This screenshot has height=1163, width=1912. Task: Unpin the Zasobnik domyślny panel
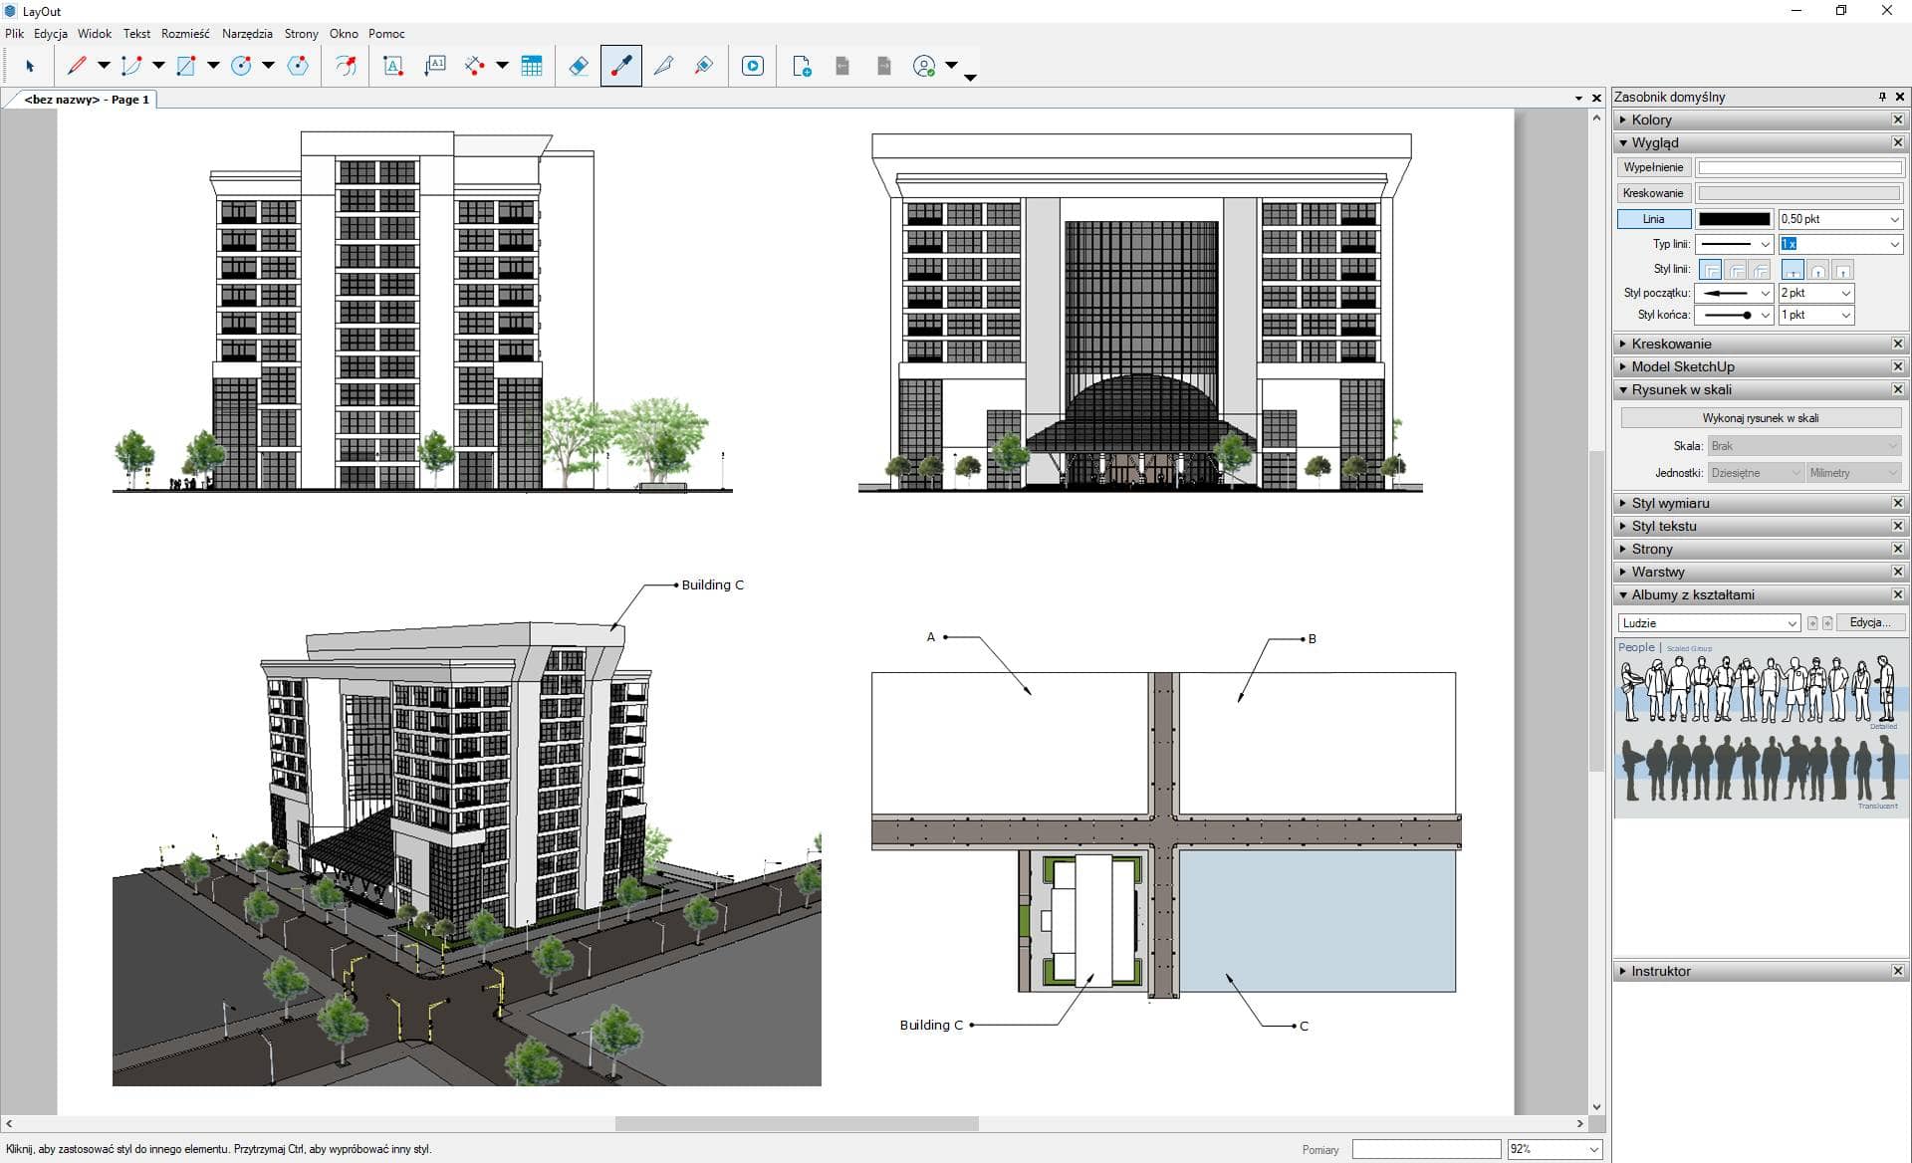1881,97
